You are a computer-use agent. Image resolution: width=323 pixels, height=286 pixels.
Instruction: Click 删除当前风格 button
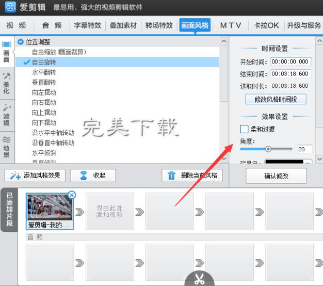(x=192, y=176)
